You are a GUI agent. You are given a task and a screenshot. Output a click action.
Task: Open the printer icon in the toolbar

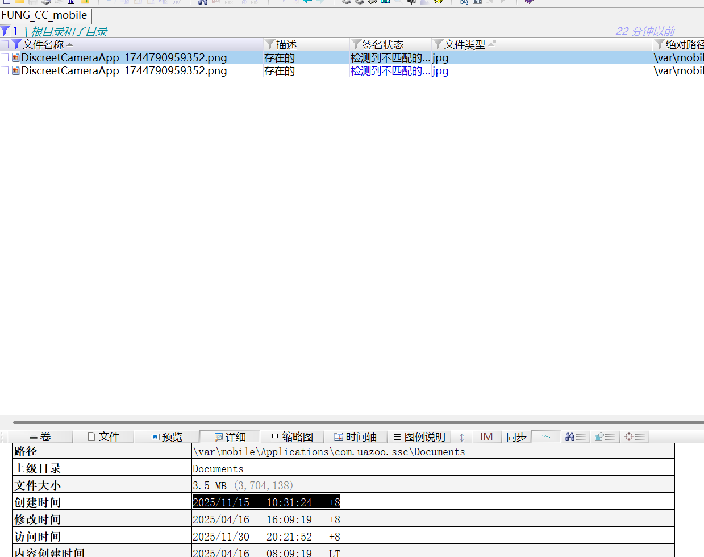(46, 3)
